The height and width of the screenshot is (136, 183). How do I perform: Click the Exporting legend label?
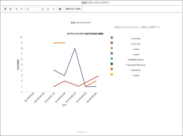135,44
